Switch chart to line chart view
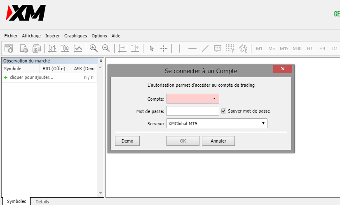The image size is (340, 205). point(78,48)
